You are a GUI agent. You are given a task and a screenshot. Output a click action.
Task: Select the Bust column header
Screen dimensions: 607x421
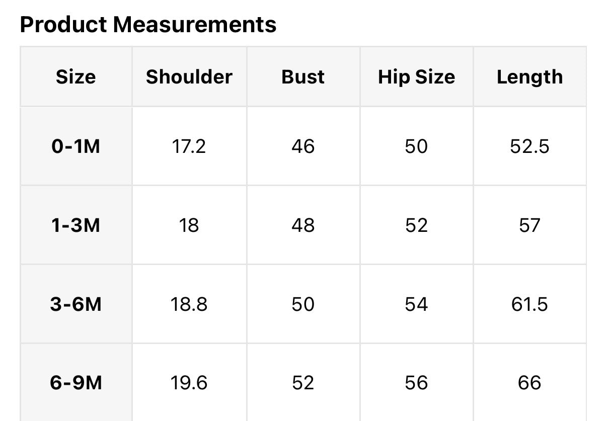tap(303, 77)
